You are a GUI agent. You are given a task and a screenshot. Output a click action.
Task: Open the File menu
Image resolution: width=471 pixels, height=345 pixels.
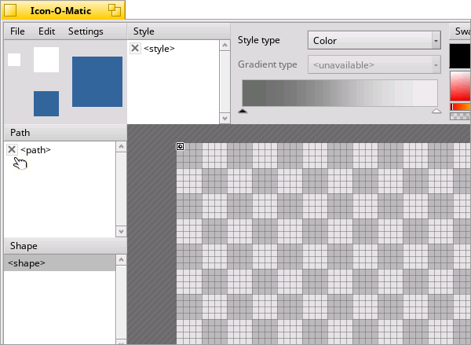(x=18, y=31)
